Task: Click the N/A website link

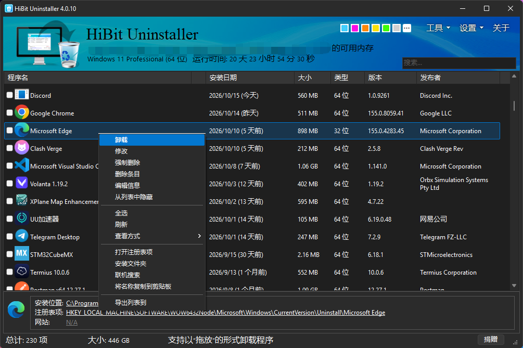Action: [x=72, y=323]
